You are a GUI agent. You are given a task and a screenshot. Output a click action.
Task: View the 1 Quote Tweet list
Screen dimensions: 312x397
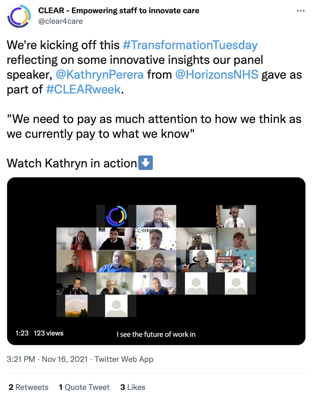(84, 387)
